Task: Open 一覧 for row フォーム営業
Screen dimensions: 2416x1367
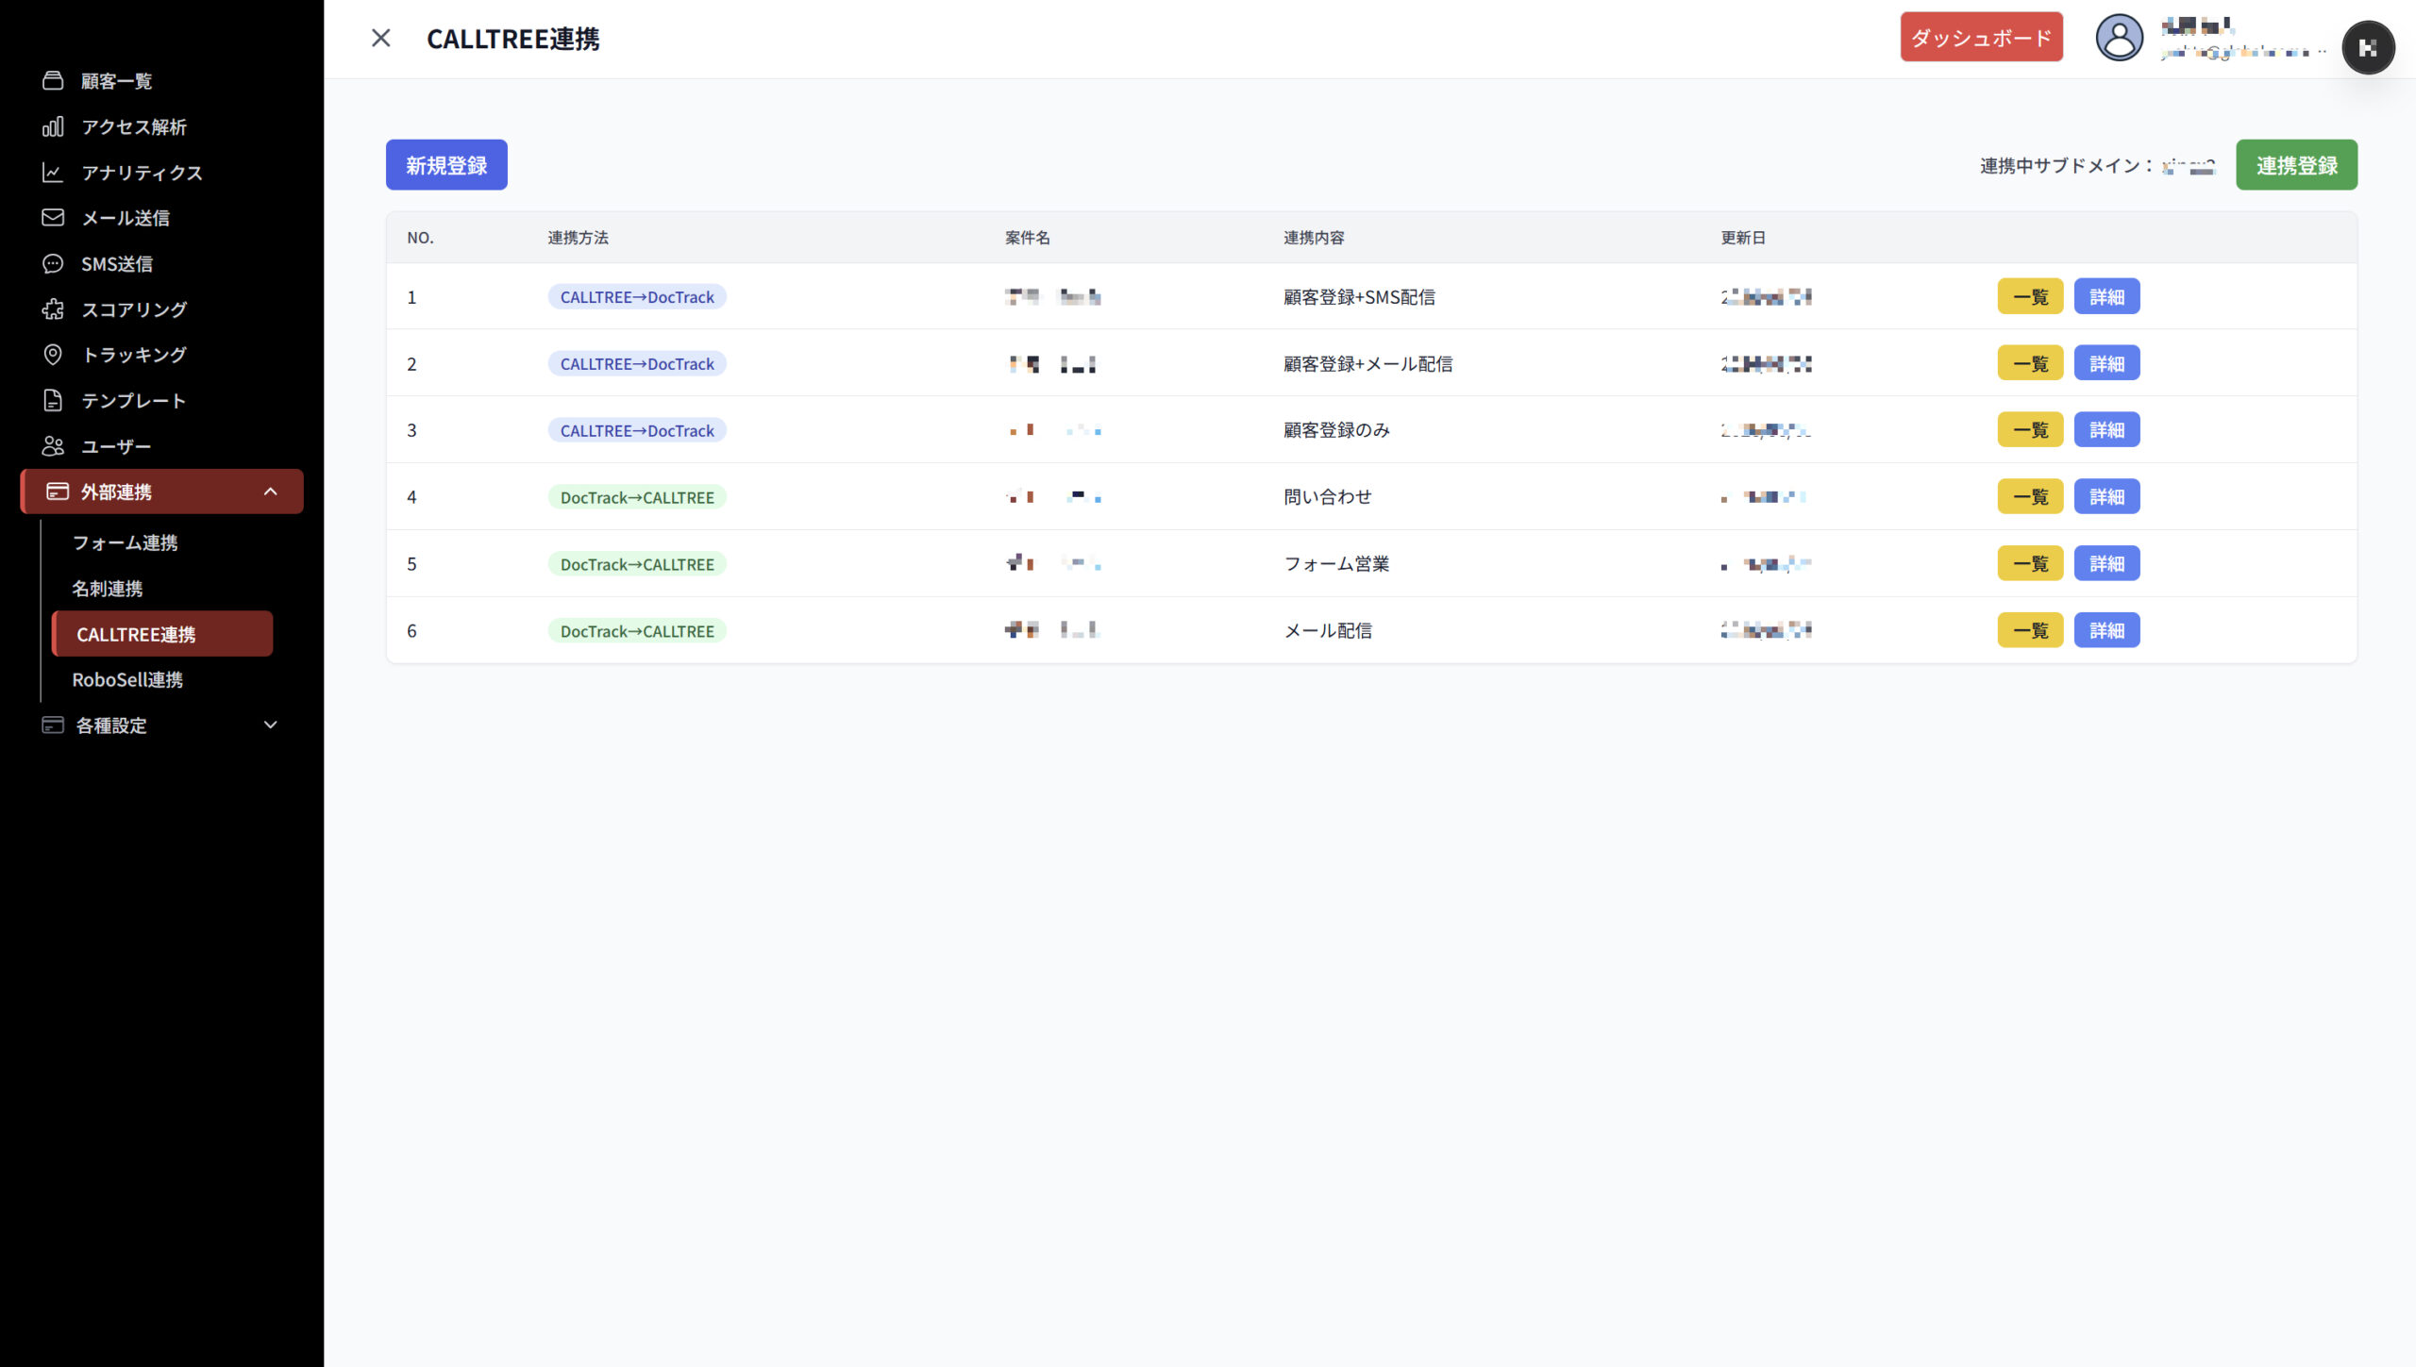Action: 2030,564
